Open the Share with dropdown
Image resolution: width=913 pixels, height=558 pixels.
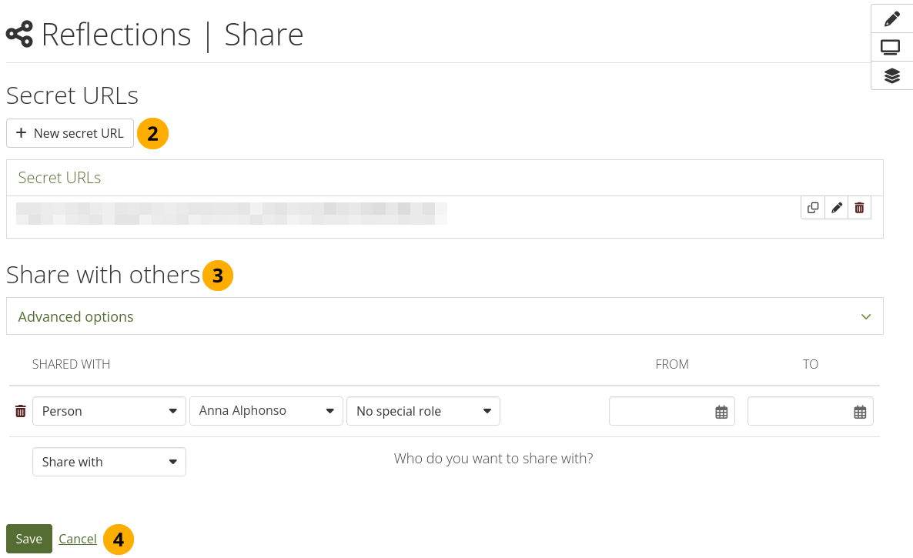tap(109, 462)
